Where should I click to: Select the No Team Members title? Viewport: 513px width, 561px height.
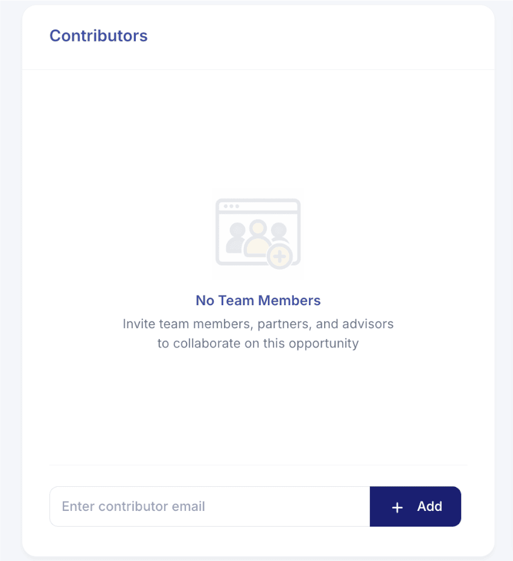pyautogui.click(x=258, y=300)
